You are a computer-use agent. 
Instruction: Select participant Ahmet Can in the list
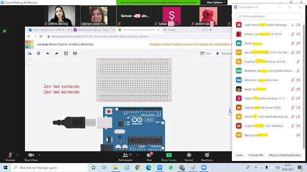(x=268, y=34)
